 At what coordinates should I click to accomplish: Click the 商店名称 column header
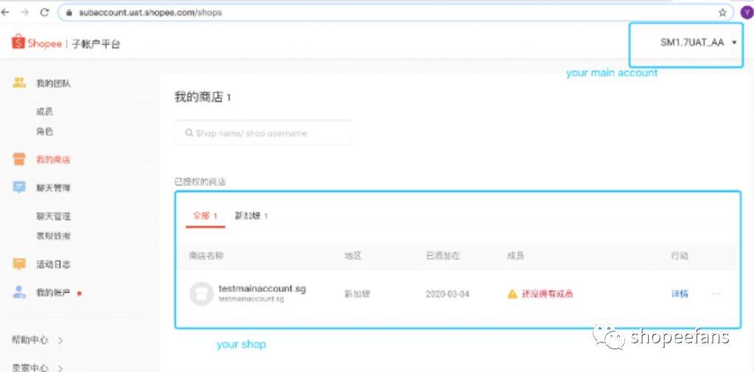pos(206,256)
